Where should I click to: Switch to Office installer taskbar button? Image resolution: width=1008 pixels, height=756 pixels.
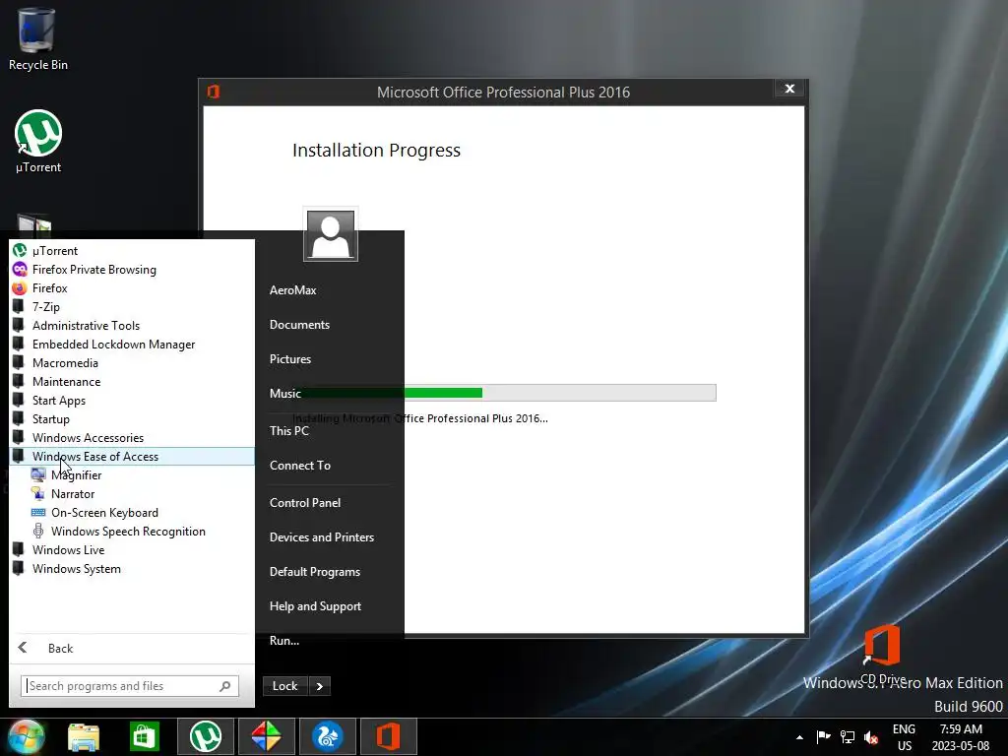(x=388, y=736)
